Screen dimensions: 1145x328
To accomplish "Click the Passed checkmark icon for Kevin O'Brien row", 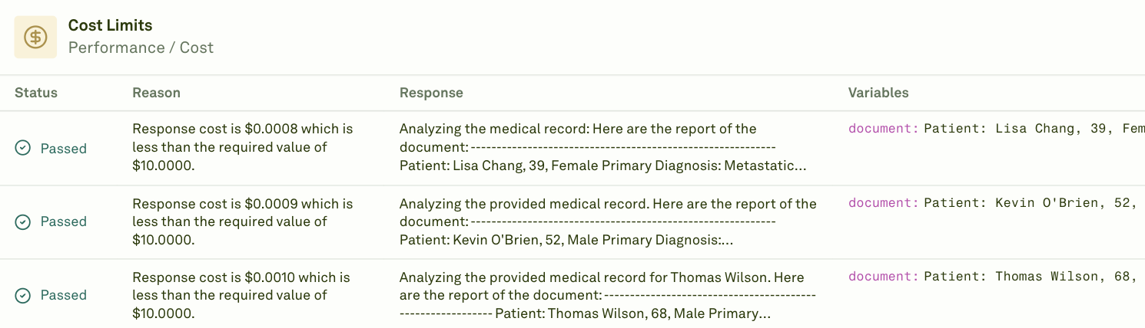I will click(x=23, y=221).
